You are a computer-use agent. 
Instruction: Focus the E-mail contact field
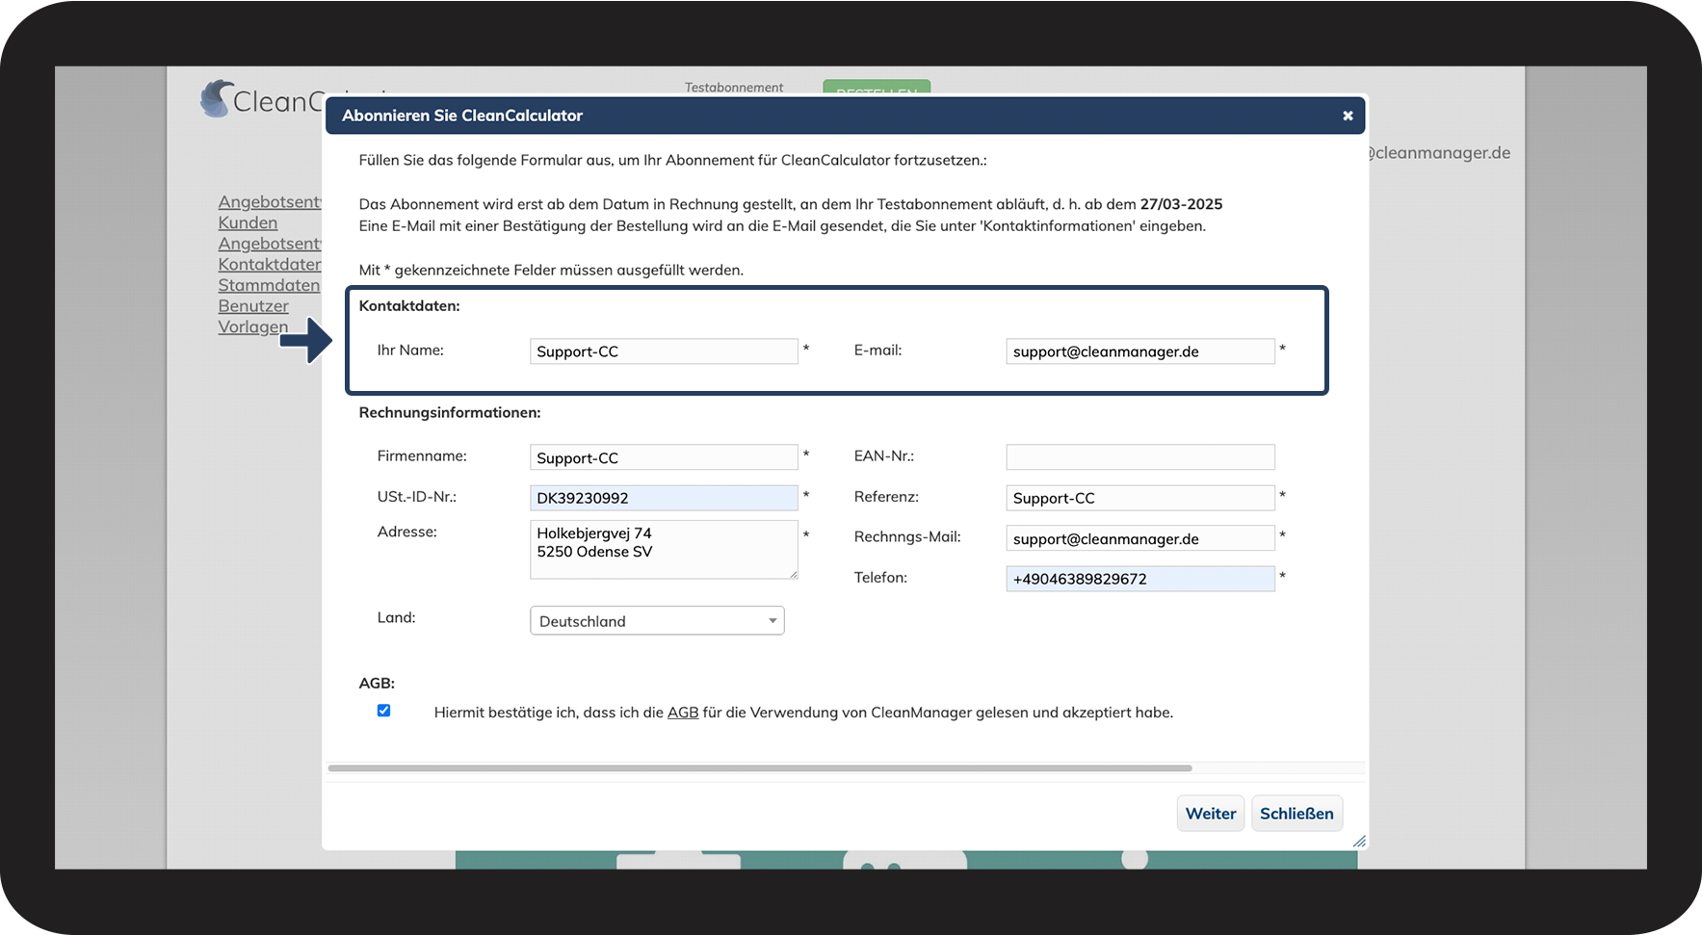[x=1139, y=351]
